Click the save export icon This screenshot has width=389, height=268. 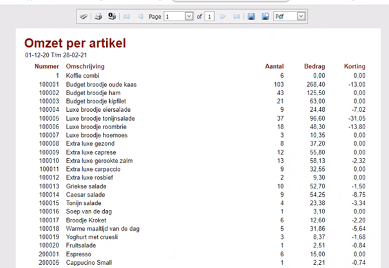251,17
